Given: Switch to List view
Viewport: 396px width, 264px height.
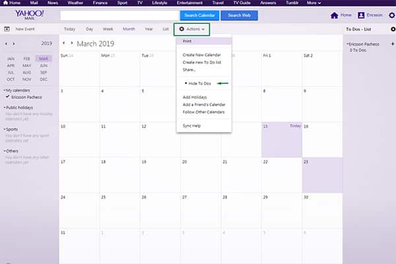Looking at the screenshot, I should (x=166, y=29).
